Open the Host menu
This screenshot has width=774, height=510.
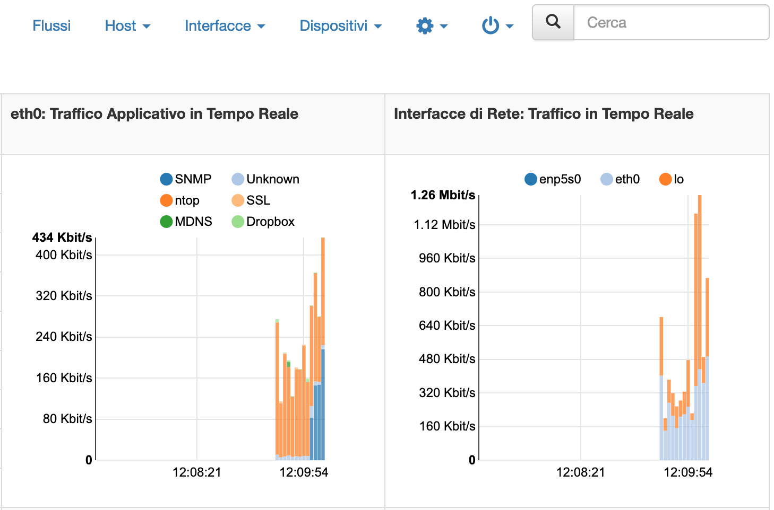point(127,25)
